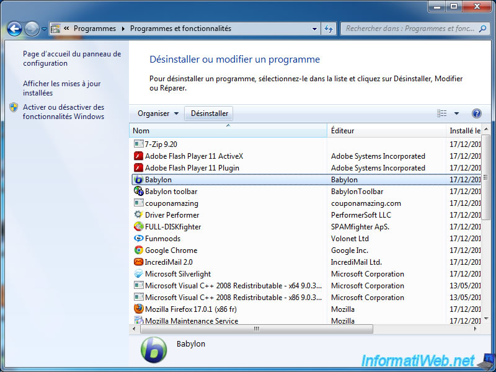The image size is (496, 372).
Task: Click publisher cell PerformerSoft LLC
Action: point(361,215)
